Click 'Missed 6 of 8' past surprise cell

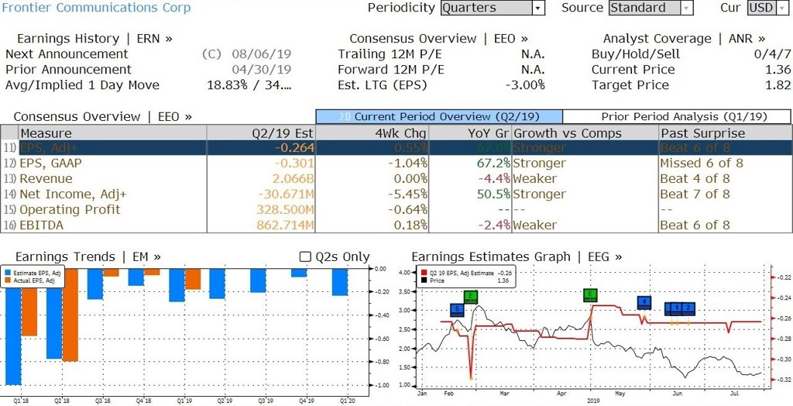coord(702,163)
